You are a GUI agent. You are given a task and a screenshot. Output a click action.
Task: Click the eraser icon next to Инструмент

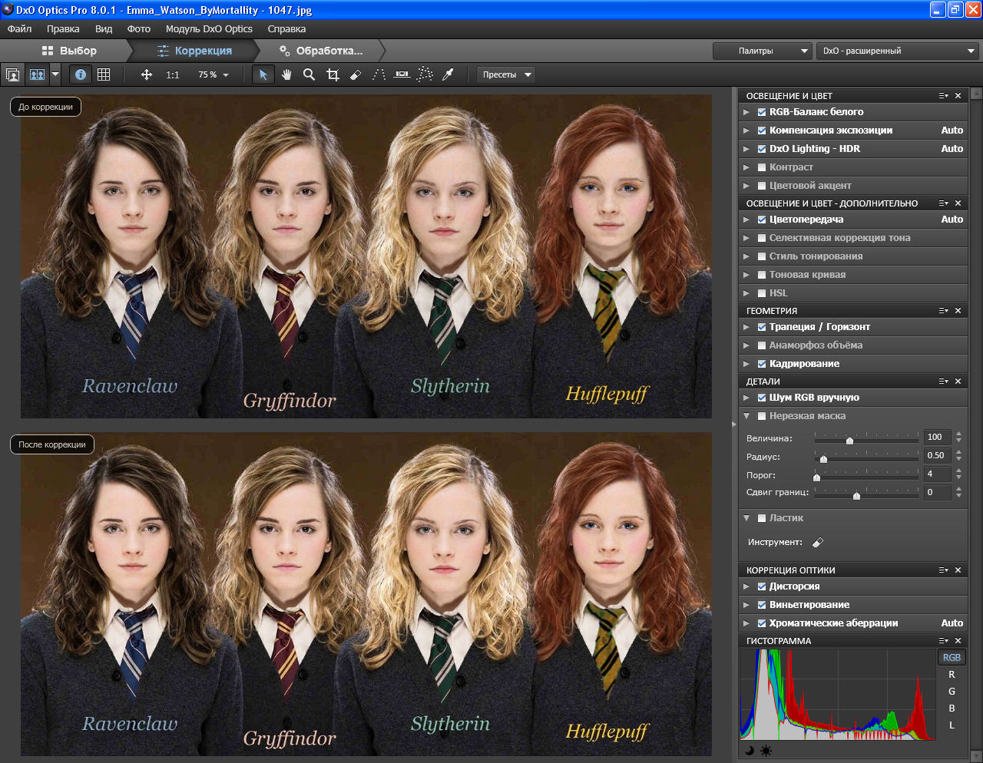point(818,542)
